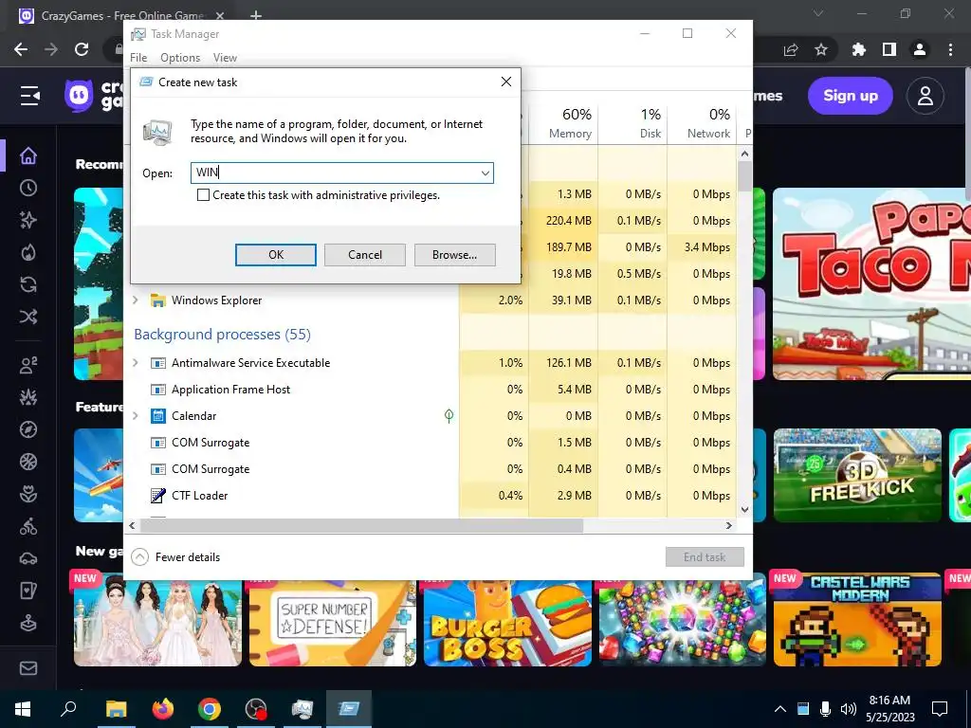971x728 pixels.
Task: Close the Create new task dialog
Action: (x=506, y=82)
